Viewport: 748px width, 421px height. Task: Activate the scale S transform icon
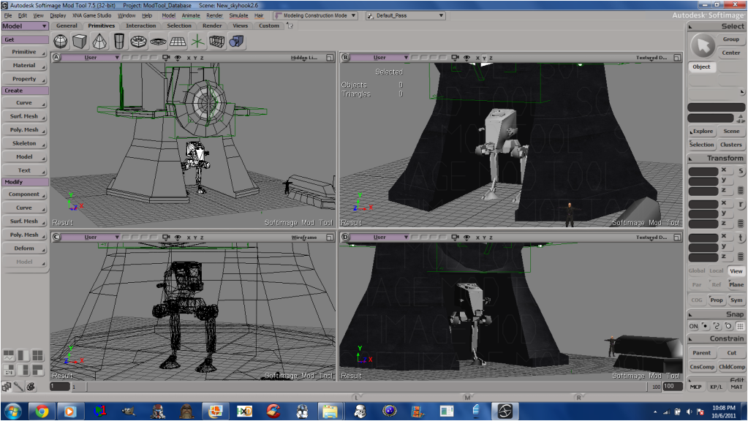point(741,171)
